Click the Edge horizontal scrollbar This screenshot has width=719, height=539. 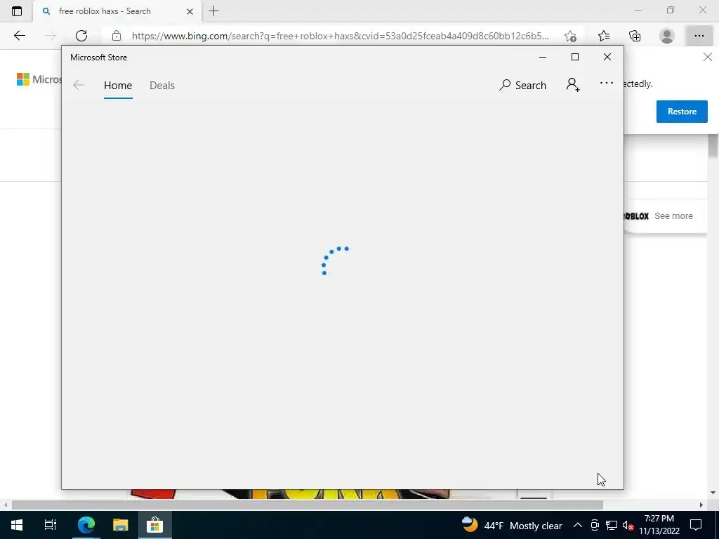click(308, 505)
